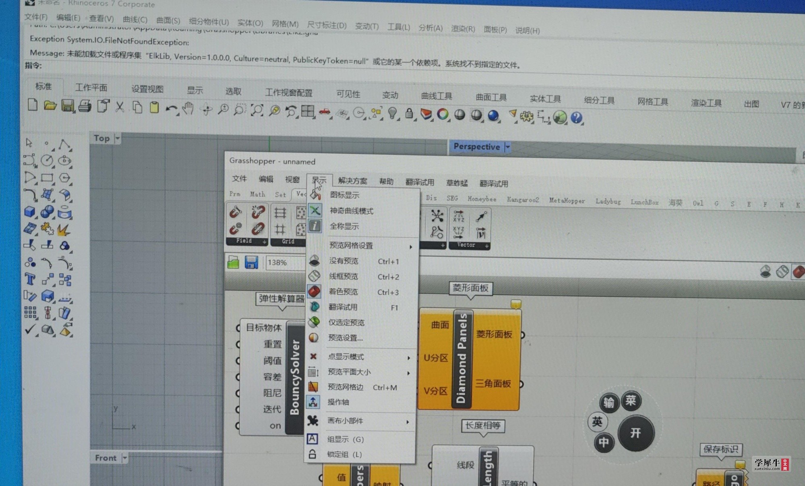The width and height of the screenshot is (805, 486).
Task: Click the car Set view icon
Action: (x=325, y=112)
